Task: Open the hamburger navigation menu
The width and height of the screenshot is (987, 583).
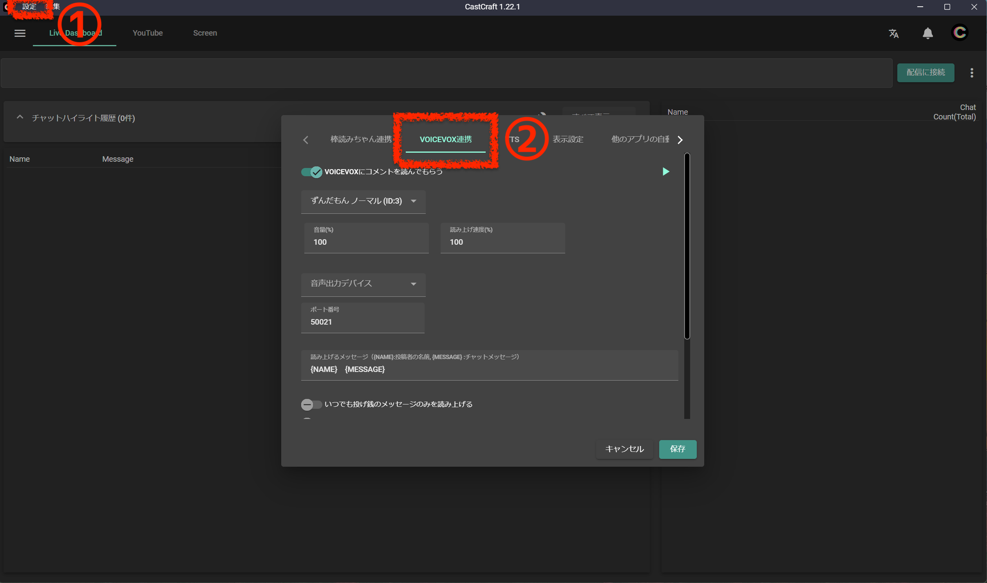Action: click(x=20, y=33)
